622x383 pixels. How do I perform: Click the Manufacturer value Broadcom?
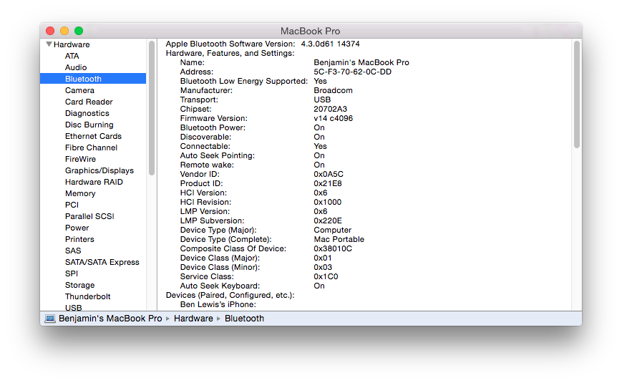coord(334,90)
